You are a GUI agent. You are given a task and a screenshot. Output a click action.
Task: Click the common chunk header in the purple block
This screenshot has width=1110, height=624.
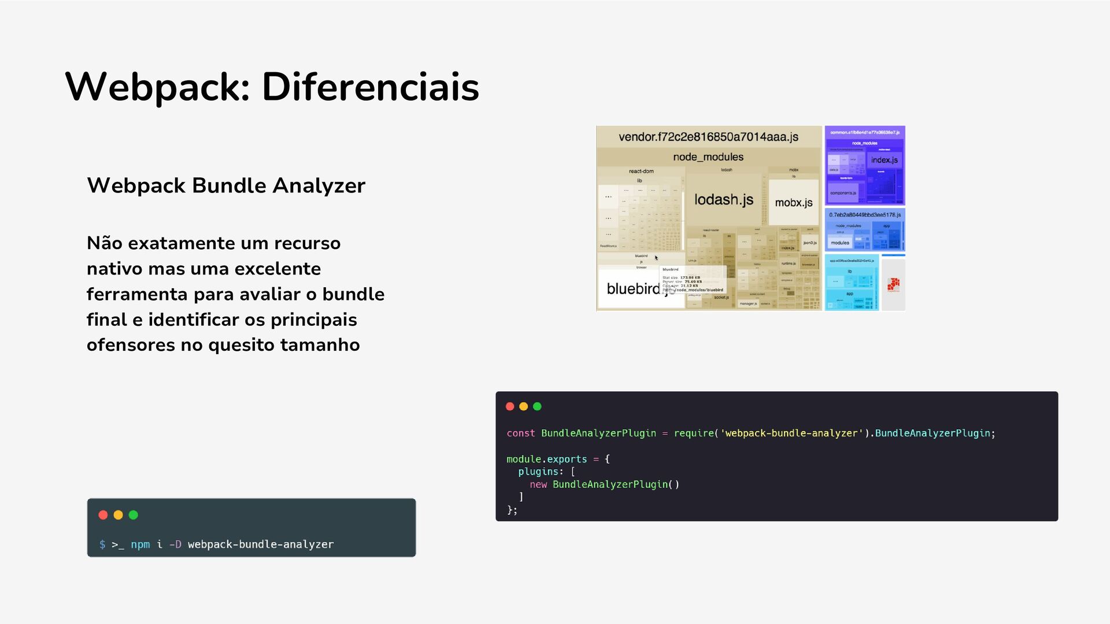864,133
